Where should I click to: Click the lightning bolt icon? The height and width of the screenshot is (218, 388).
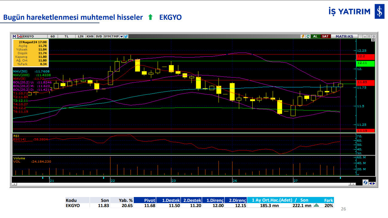click(303, 36)
